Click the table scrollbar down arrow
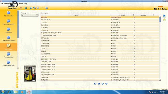 pos(160,80)
